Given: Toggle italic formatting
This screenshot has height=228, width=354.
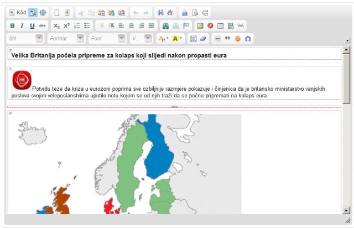Looking at the screenshot, I should pyautogui.click(x=22, y=25).
